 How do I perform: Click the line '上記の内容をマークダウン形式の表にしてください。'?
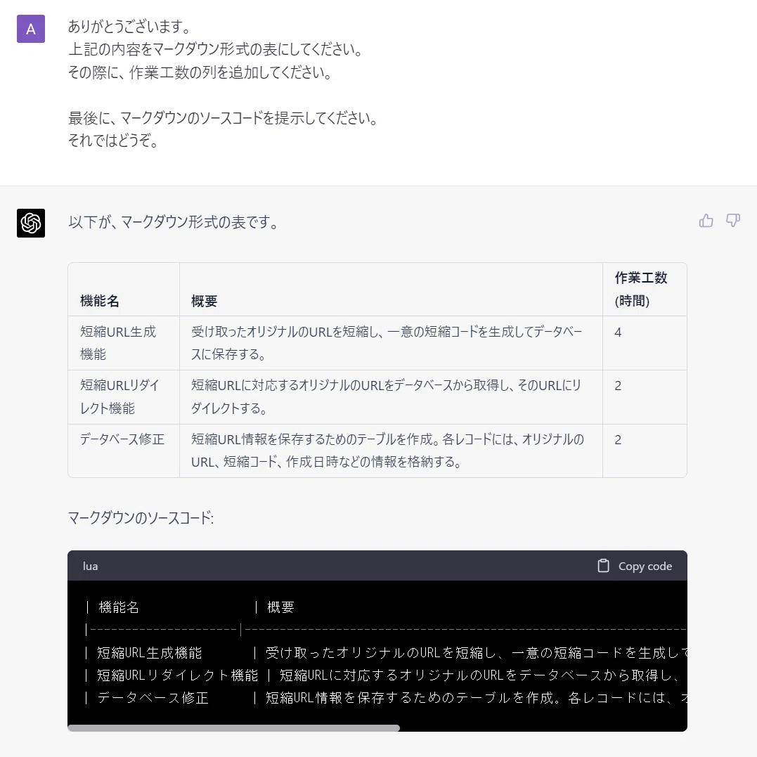click(215, 48)
